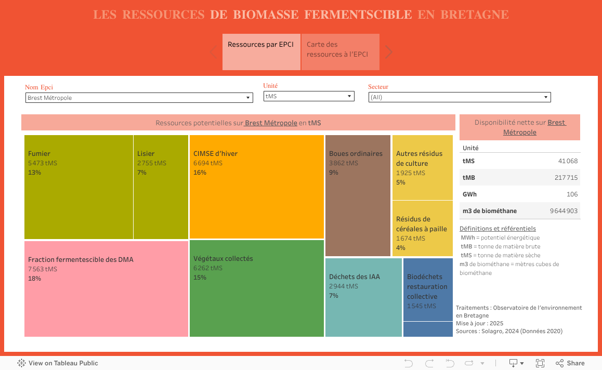Click the Tableau logo icon
602x370 pixels.
tap(21, 363)
